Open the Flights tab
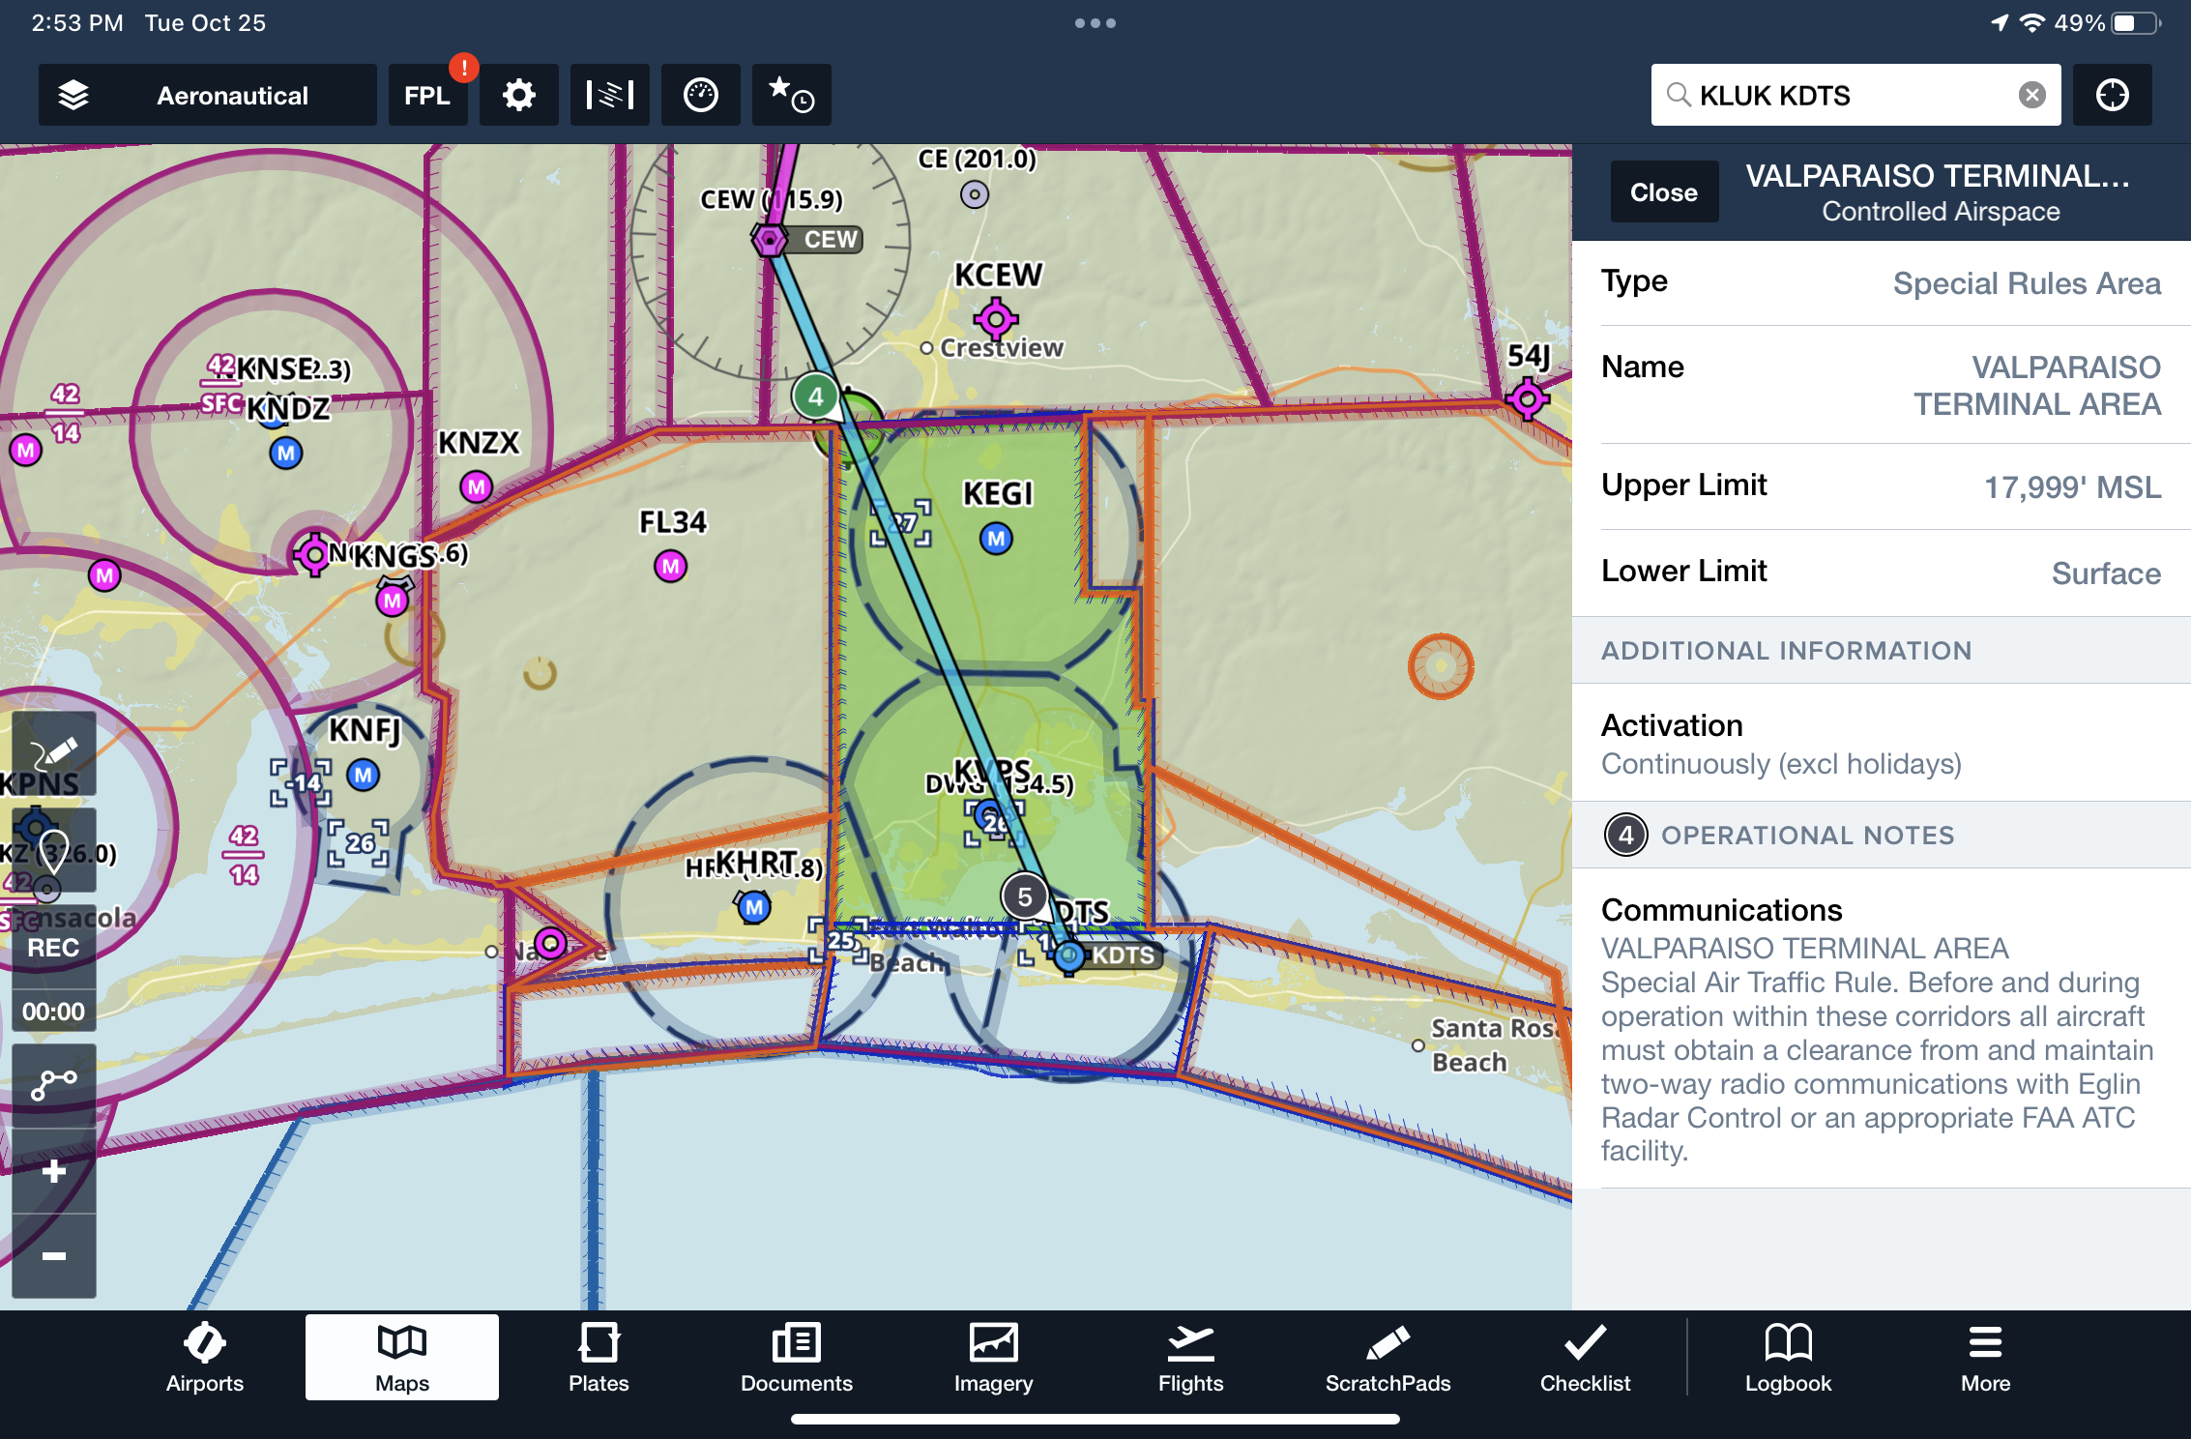Viewport: 2191px width, 1439px height. pyautogui.click(x=1191, y=1358)
